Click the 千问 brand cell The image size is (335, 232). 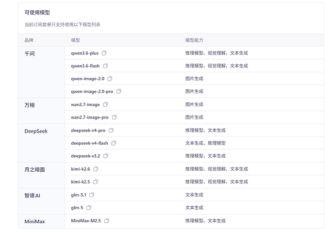click(x=41, y=72)
